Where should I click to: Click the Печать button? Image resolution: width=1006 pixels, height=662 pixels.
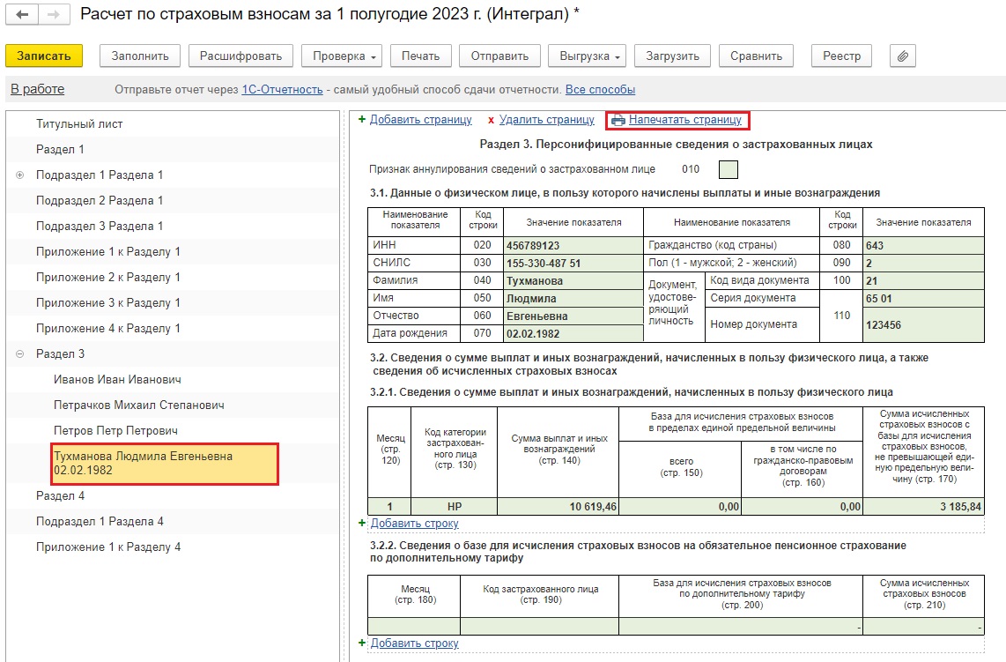[421, 56]
